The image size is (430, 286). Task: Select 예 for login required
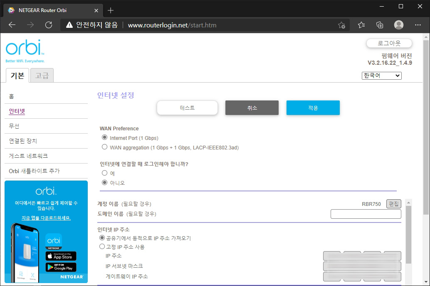pos(104,173)
